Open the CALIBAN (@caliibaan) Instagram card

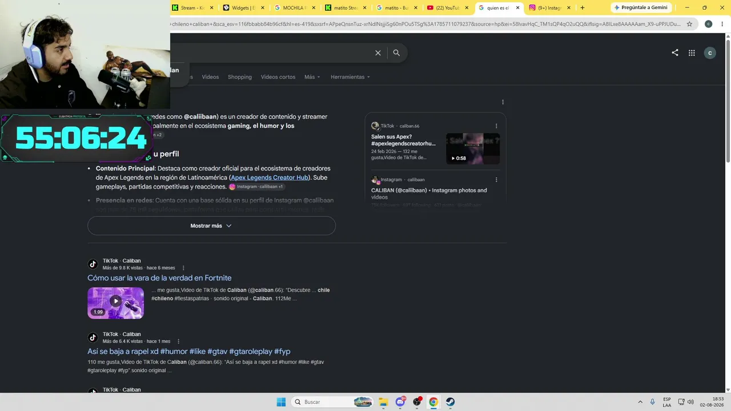[x=429, y=194]
